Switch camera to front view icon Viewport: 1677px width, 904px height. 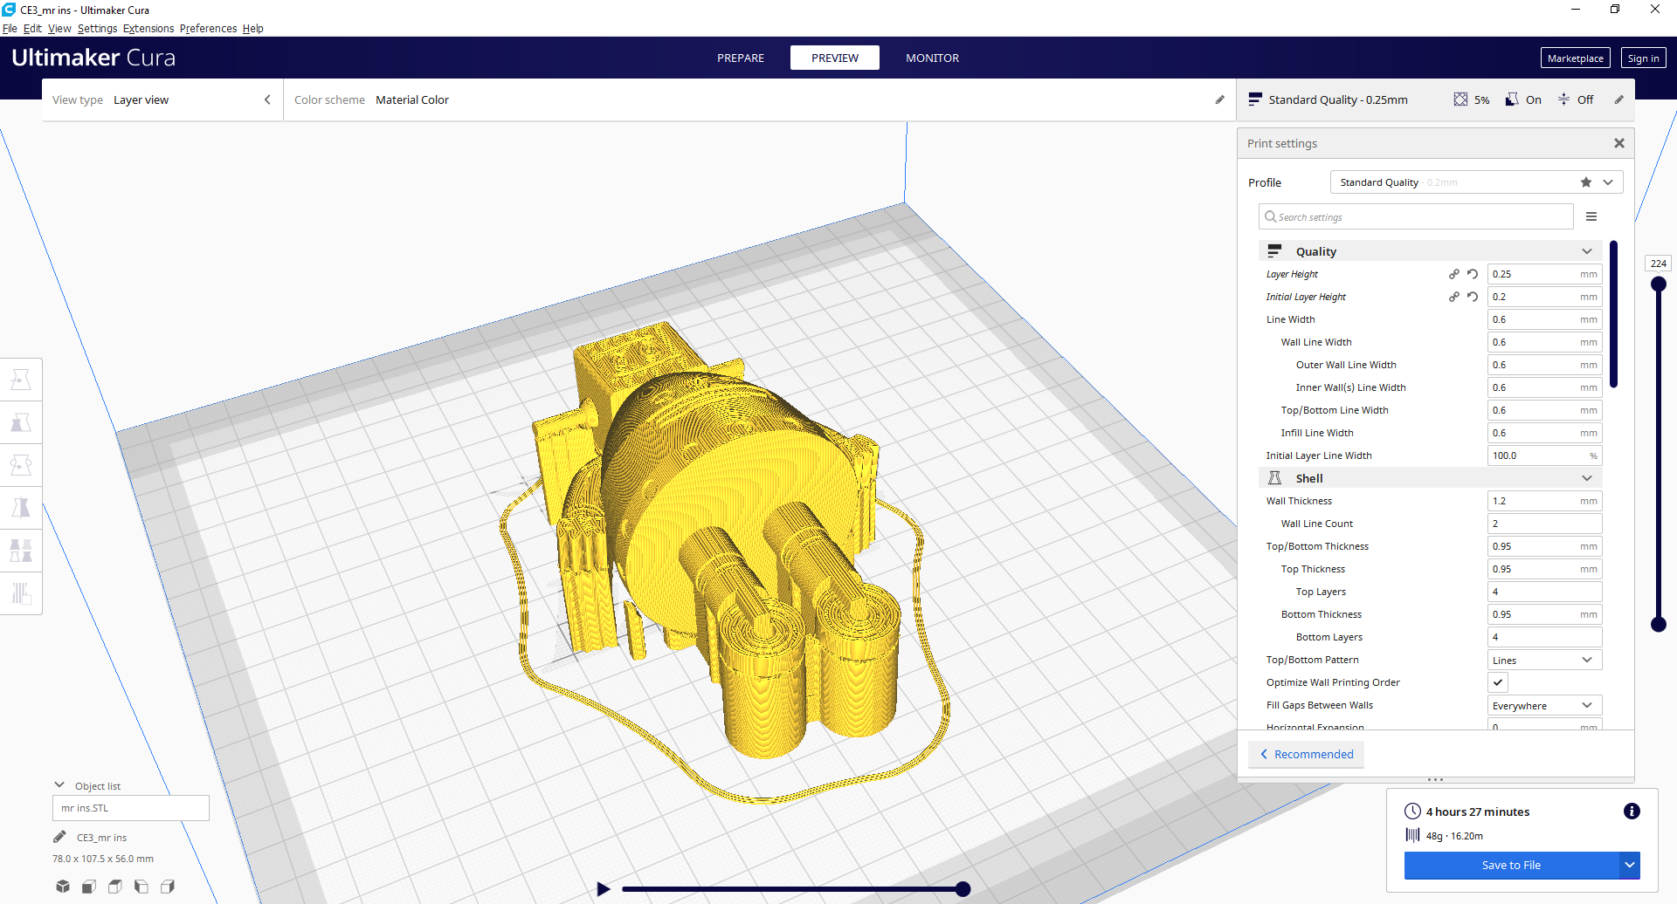pyautogui.click(x=89, y=887)
